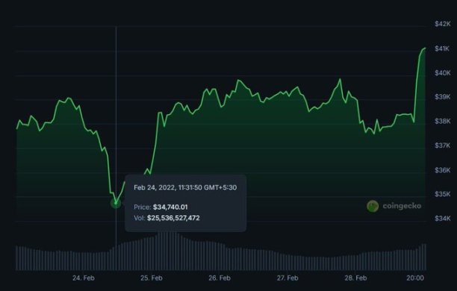Click the tooltip volume $25,536,527,472
The image size is (457, 291).
click(x=173, y=218)
